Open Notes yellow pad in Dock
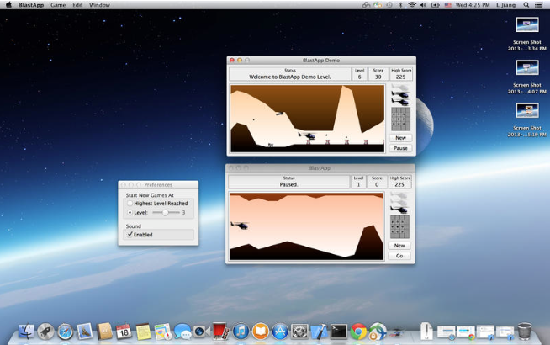 [143, 332]
